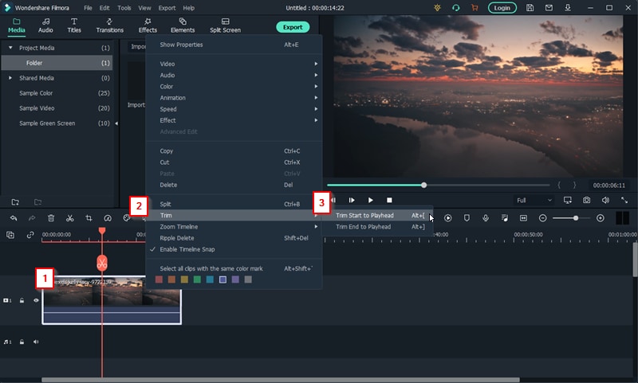
Task: Click the zoom in plus icon
Action: click(601, 218)
